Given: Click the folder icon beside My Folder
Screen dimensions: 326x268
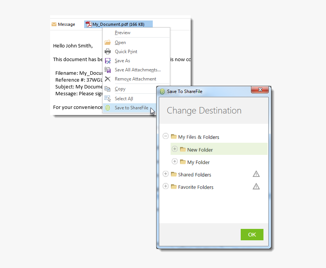Looking at the screenshot, I should point(183,162).
